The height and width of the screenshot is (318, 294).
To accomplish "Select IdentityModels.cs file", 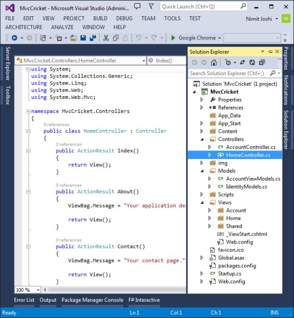I will coord(247,187).
